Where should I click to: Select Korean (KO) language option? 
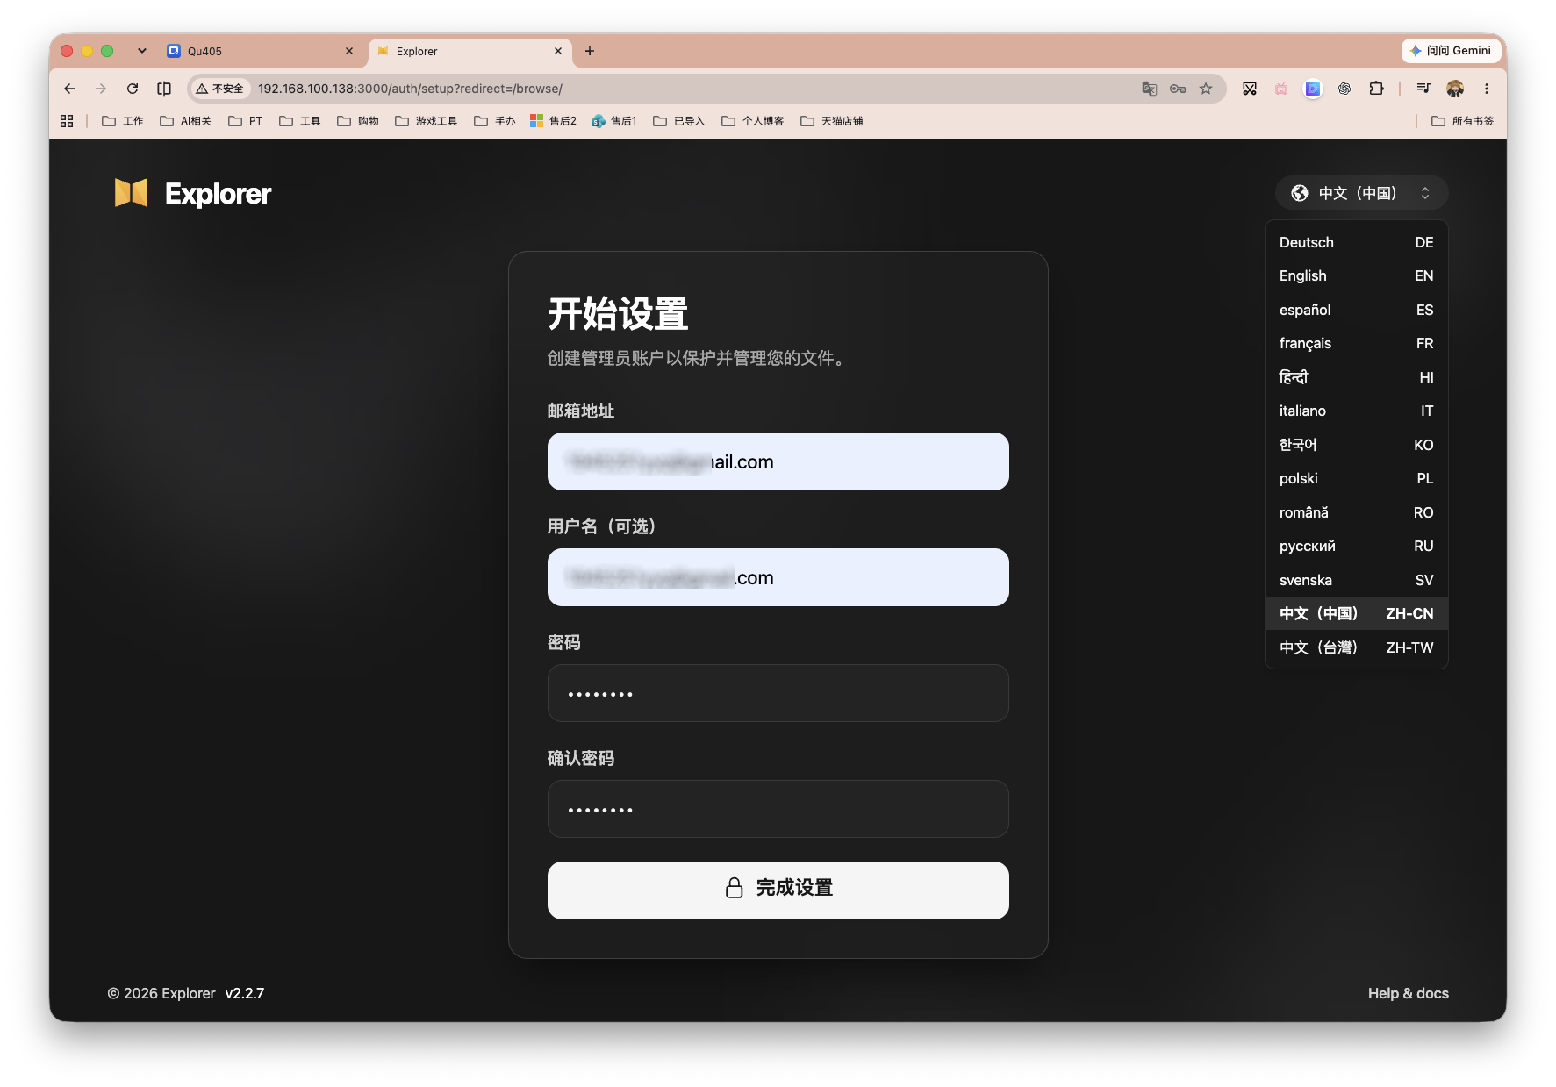pos(1356,445)
